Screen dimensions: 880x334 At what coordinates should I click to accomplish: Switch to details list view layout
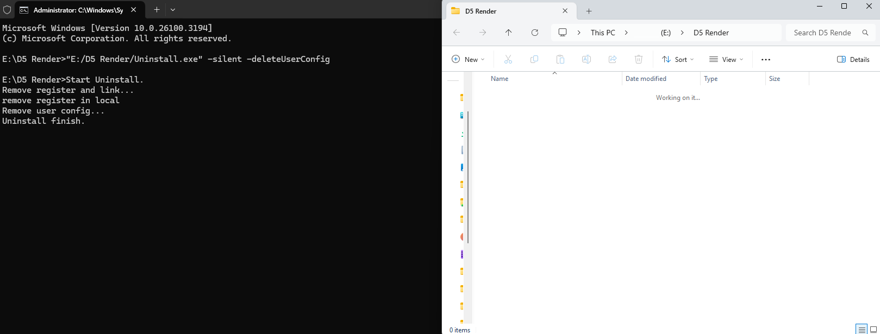pos(862,330)
